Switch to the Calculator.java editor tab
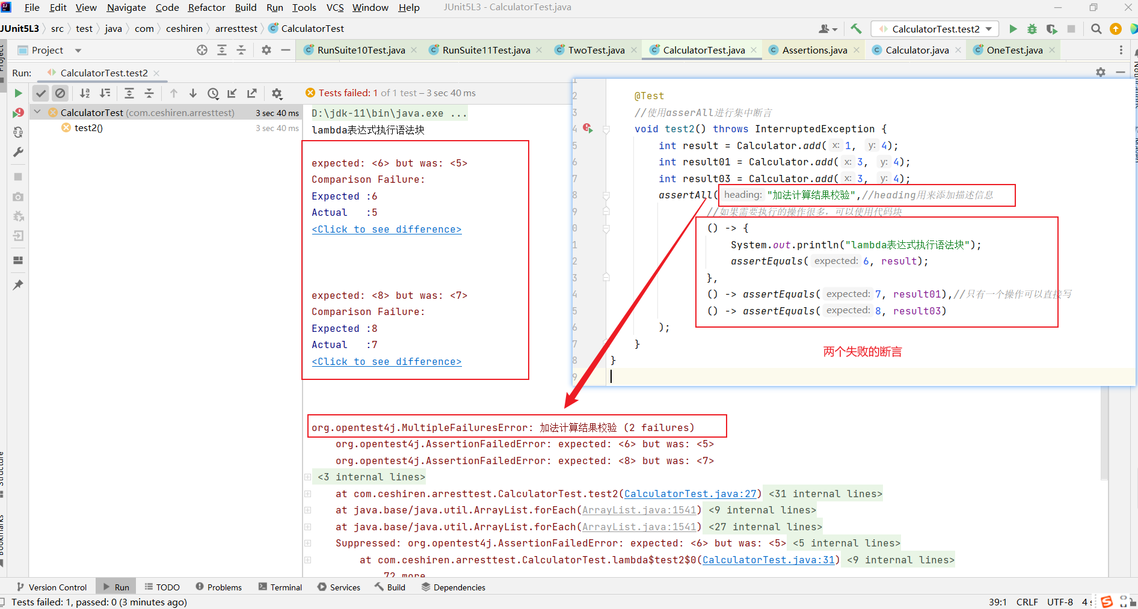 (x=917, y=50)
